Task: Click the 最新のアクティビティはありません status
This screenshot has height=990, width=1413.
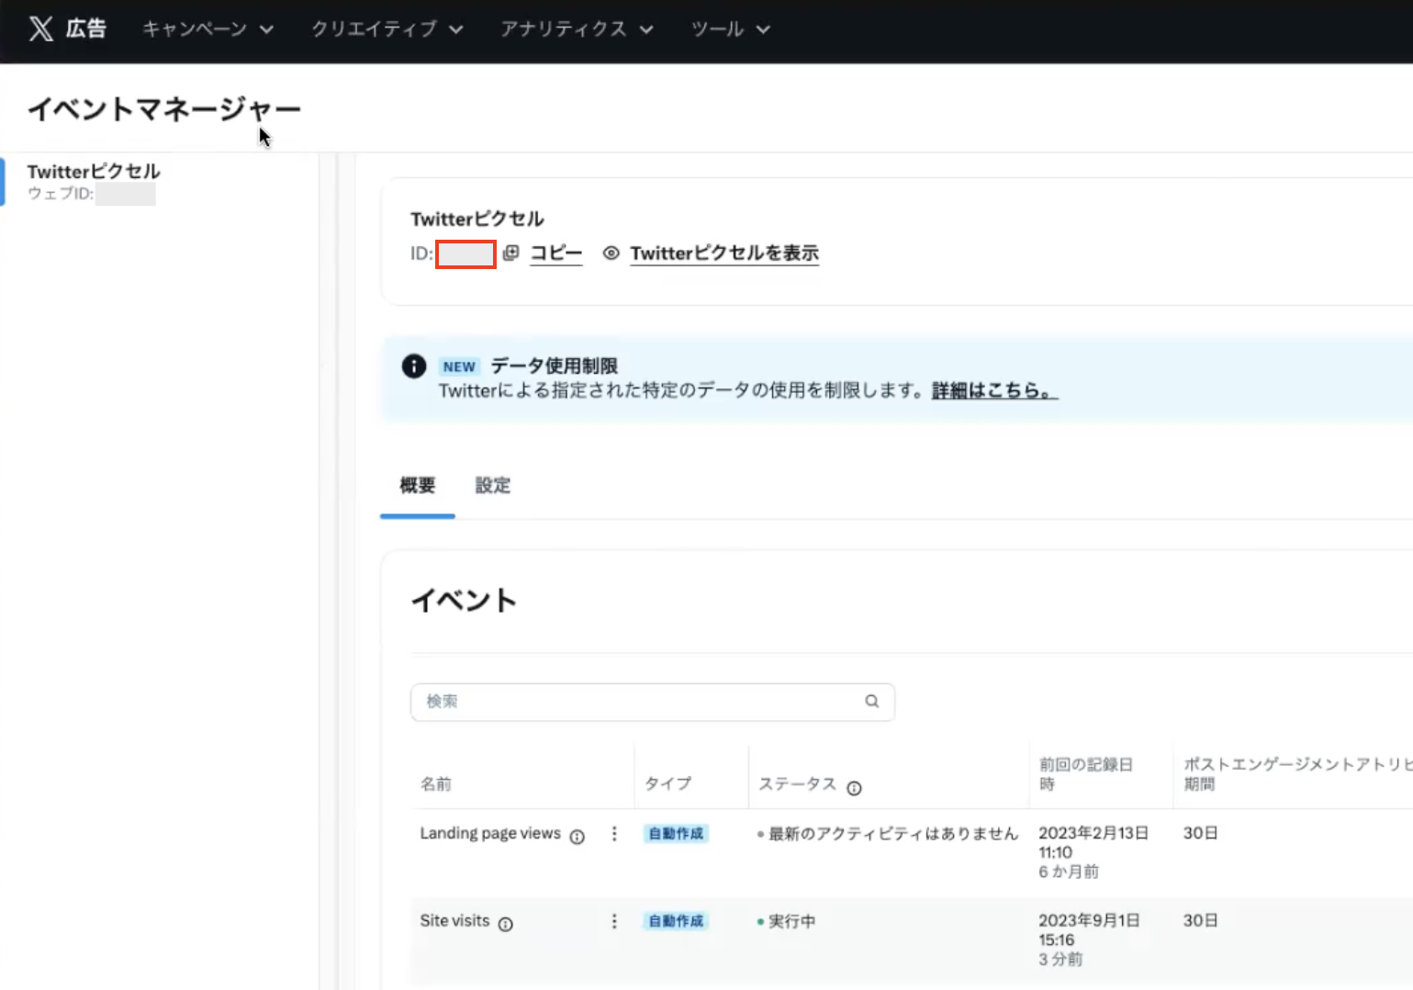Action: pos(888,834)
